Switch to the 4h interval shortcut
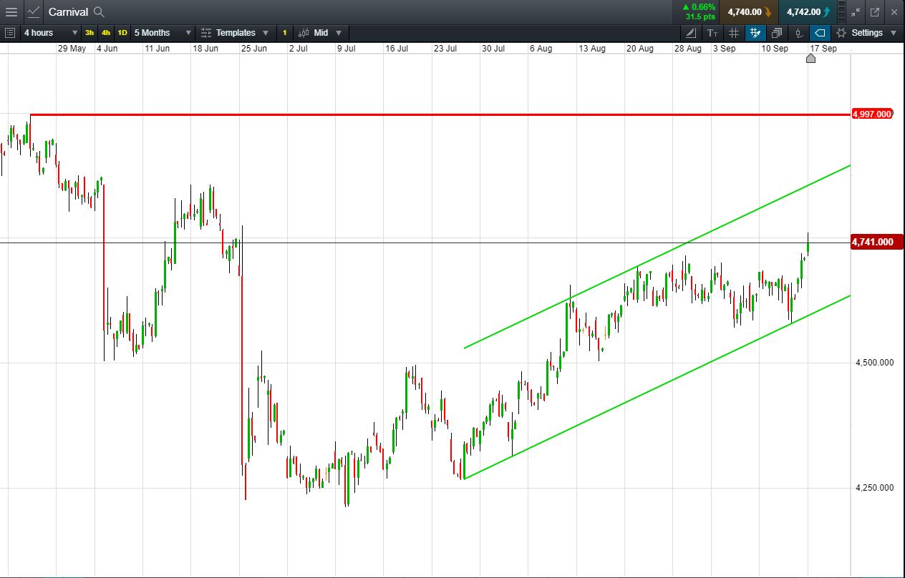905x578 pixels. (x=106, y=33)
